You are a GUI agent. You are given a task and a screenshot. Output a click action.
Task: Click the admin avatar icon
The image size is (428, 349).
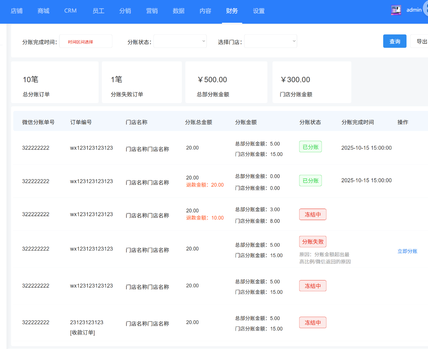coord(396,10)
